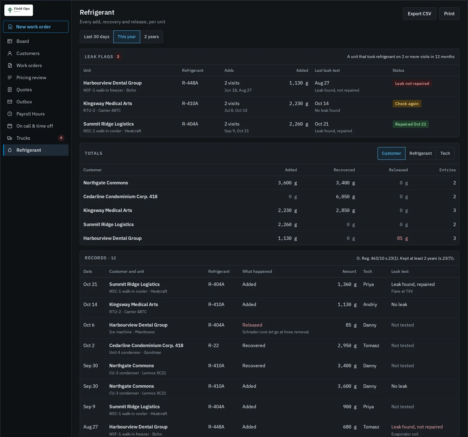
Task: Click the Work orders document icon
Action: coord(10,66)
